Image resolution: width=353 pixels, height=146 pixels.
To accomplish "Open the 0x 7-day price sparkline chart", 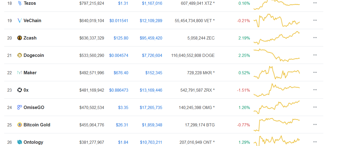I will pyautogui.click(x=277, y=90).
